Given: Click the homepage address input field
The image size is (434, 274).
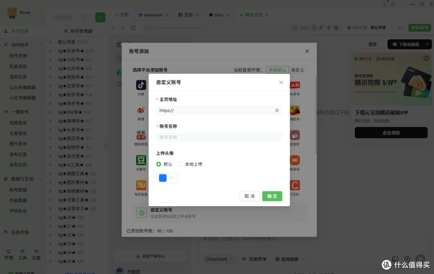Looking at the screenshot, I should (x=219, y=110).
